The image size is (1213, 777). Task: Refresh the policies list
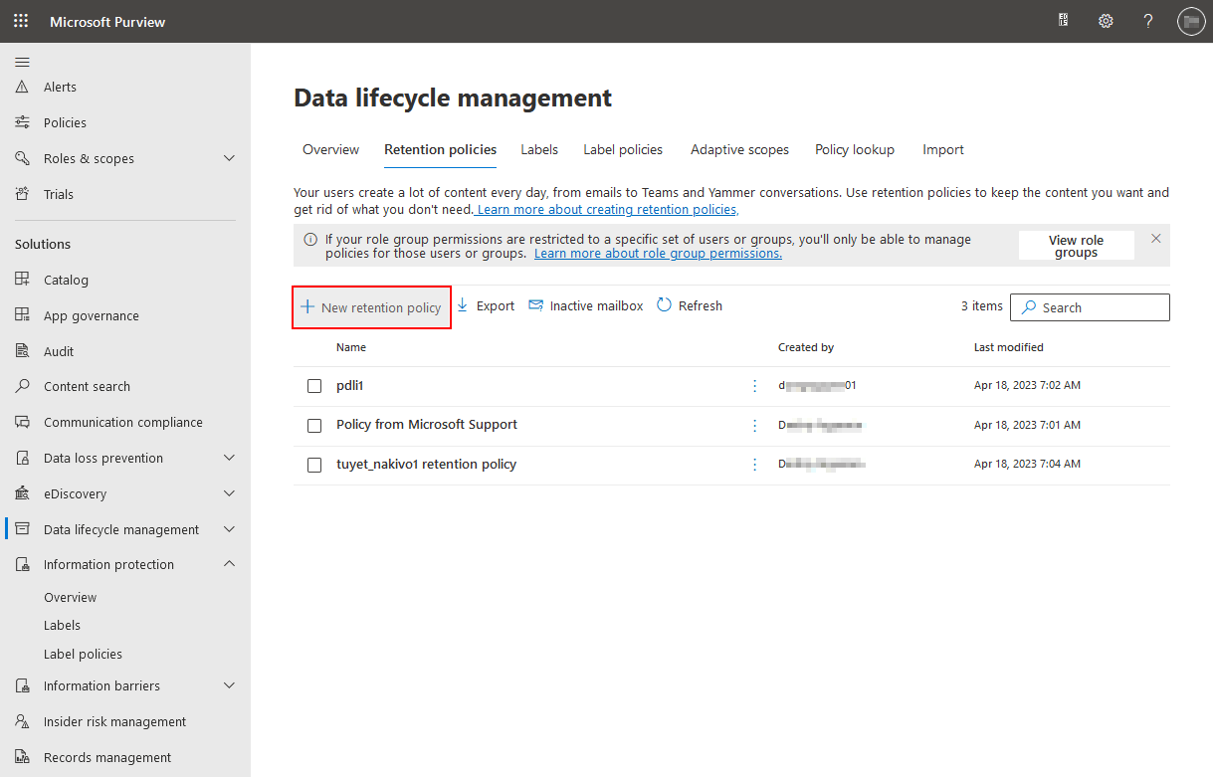(690, 305)
